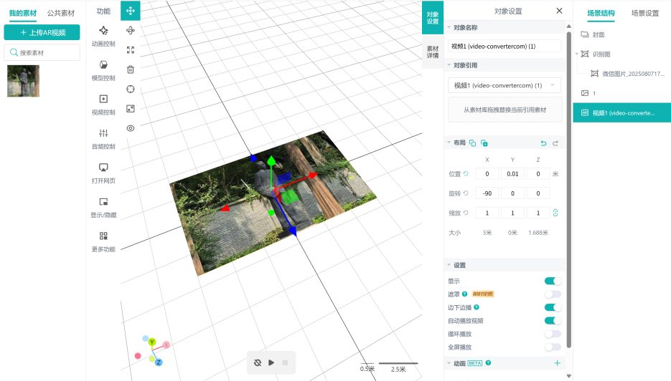Click the add animation plus button
The width and height of the screenshot is (671, 381).
557,363
